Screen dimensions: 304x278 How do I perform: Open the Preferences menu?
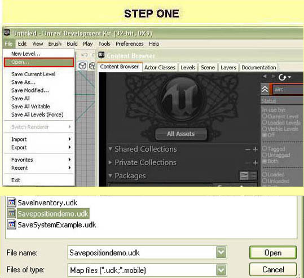click(130, 44)
